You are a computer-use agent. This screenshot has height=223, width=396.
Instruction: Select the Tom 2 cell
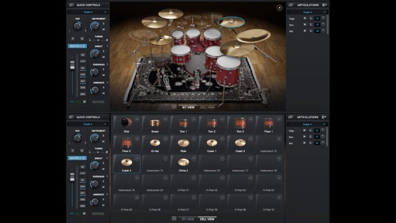pyautogui.click(x=212, y=125)
